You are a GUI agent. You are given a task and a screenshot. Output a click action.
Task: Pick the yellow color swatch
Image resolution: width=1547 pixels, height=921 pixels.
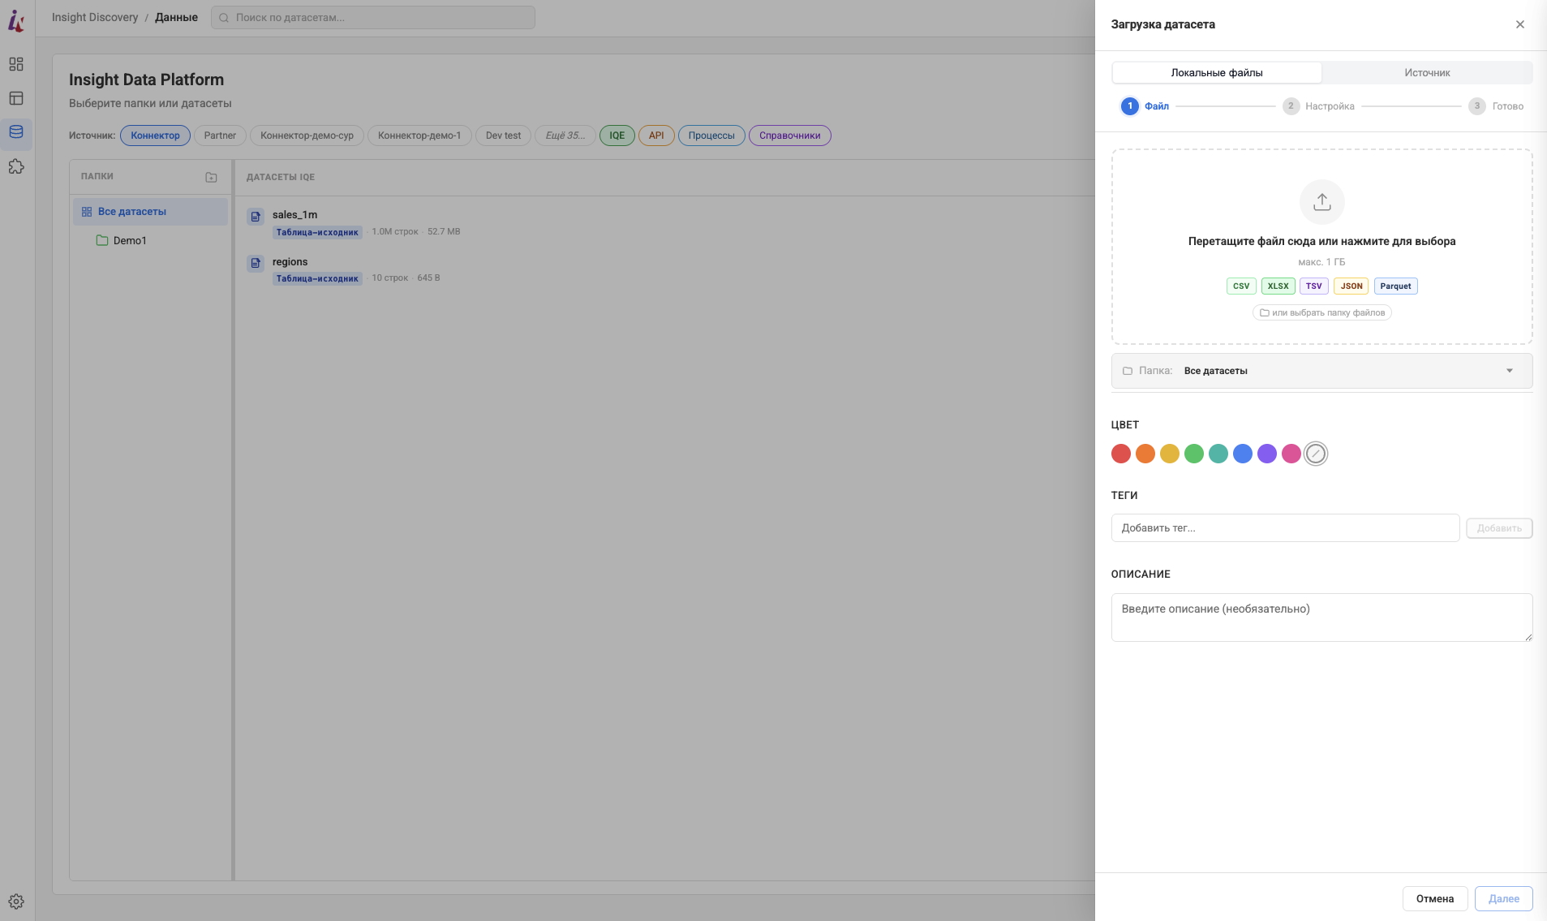click(x=1170, y=454)
